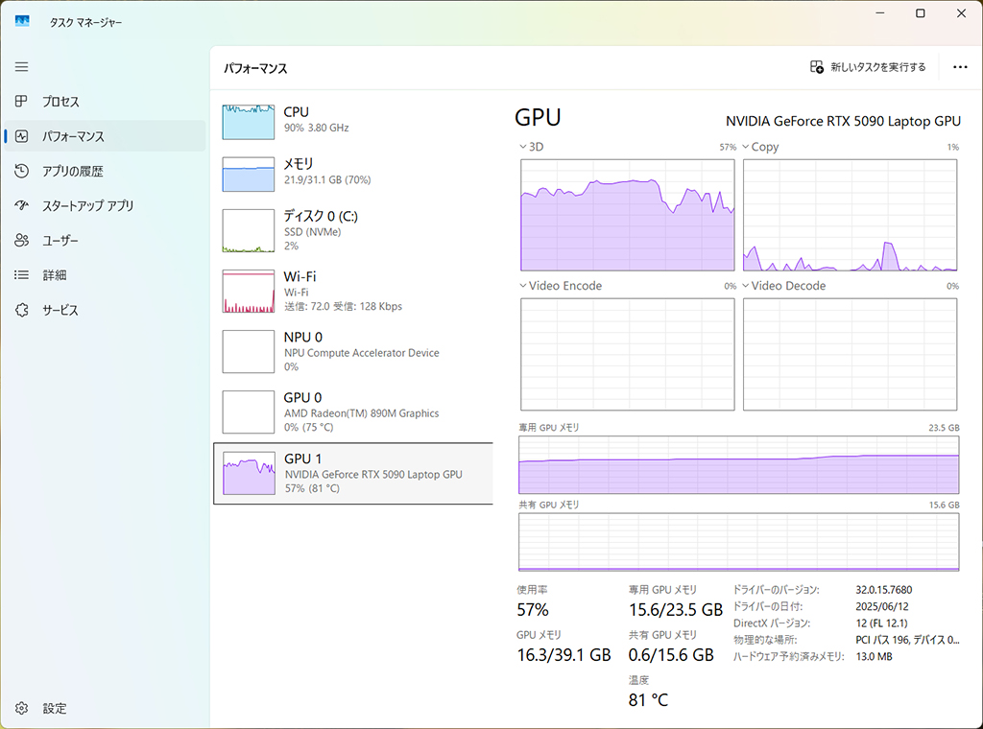Select the メモリ usage thumbnail
This screenshot has height=729, width=983.
point(249,175)
